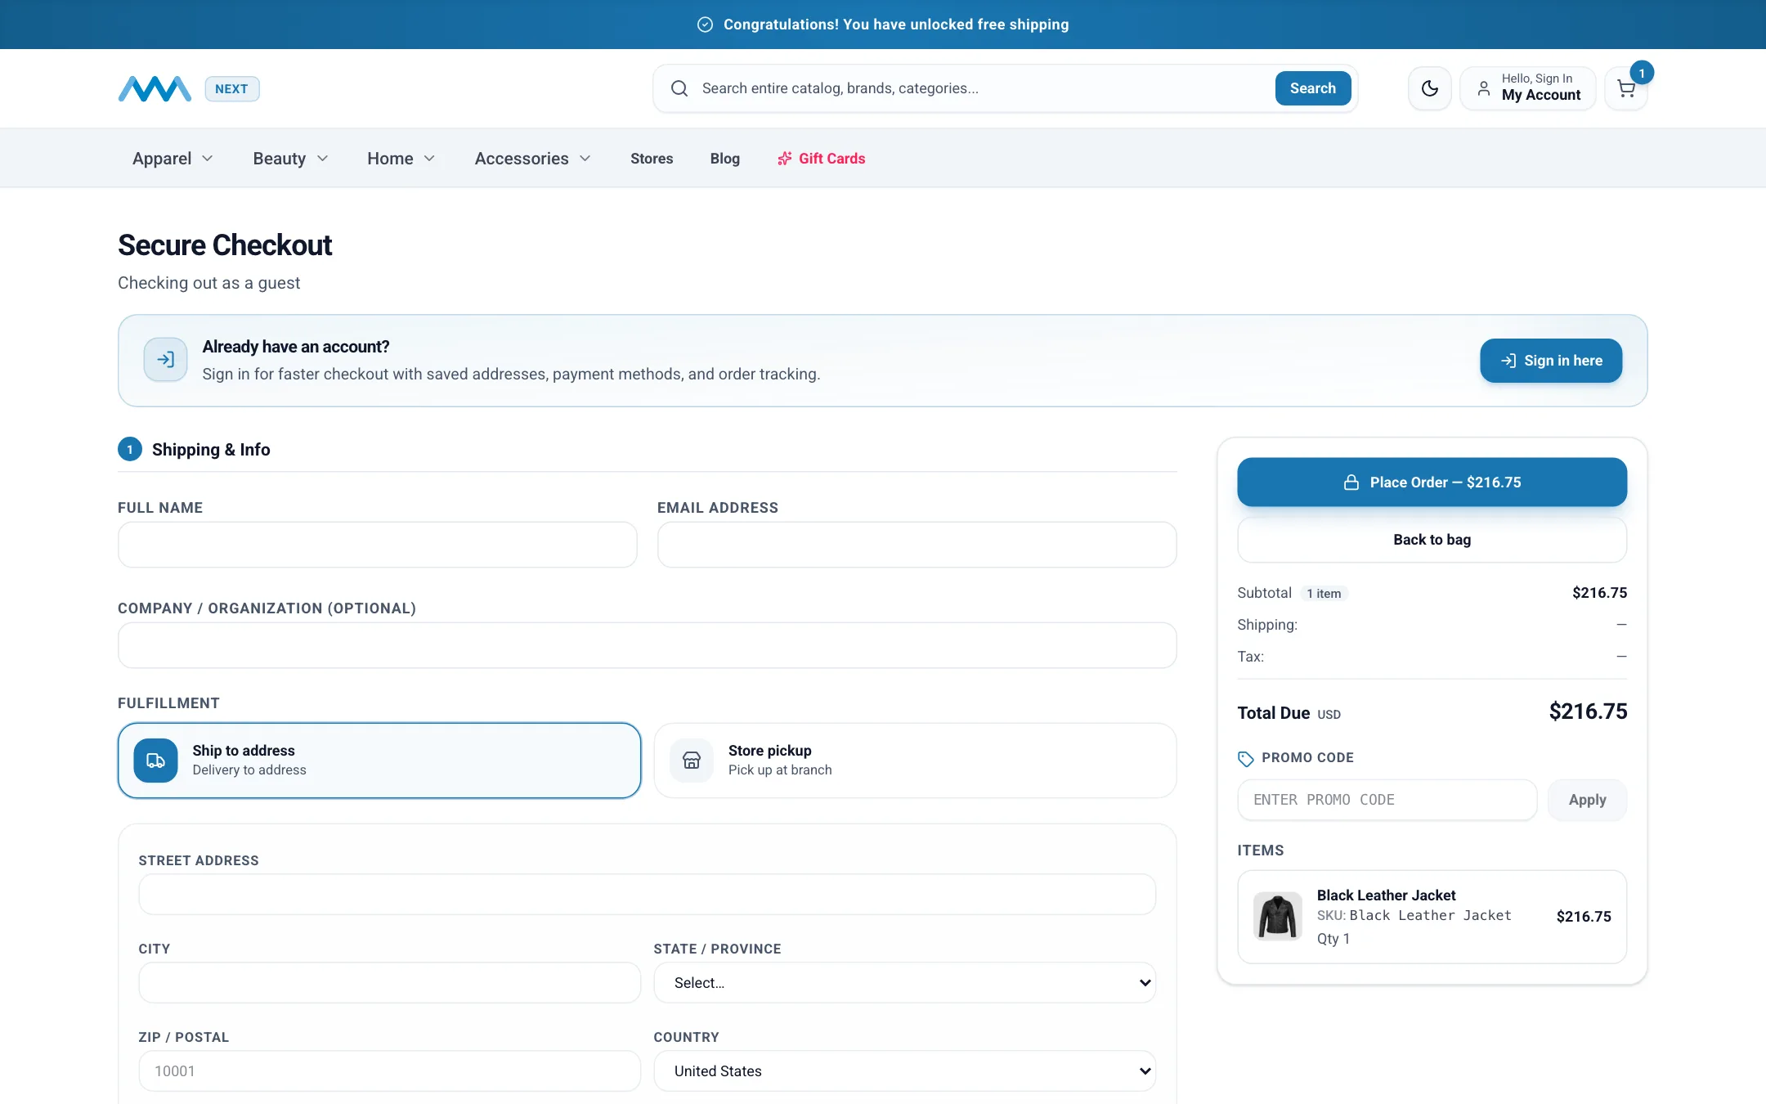Open the Blog page
This screenshot has width=1766, height=1104.
click(x=724, y=159)
